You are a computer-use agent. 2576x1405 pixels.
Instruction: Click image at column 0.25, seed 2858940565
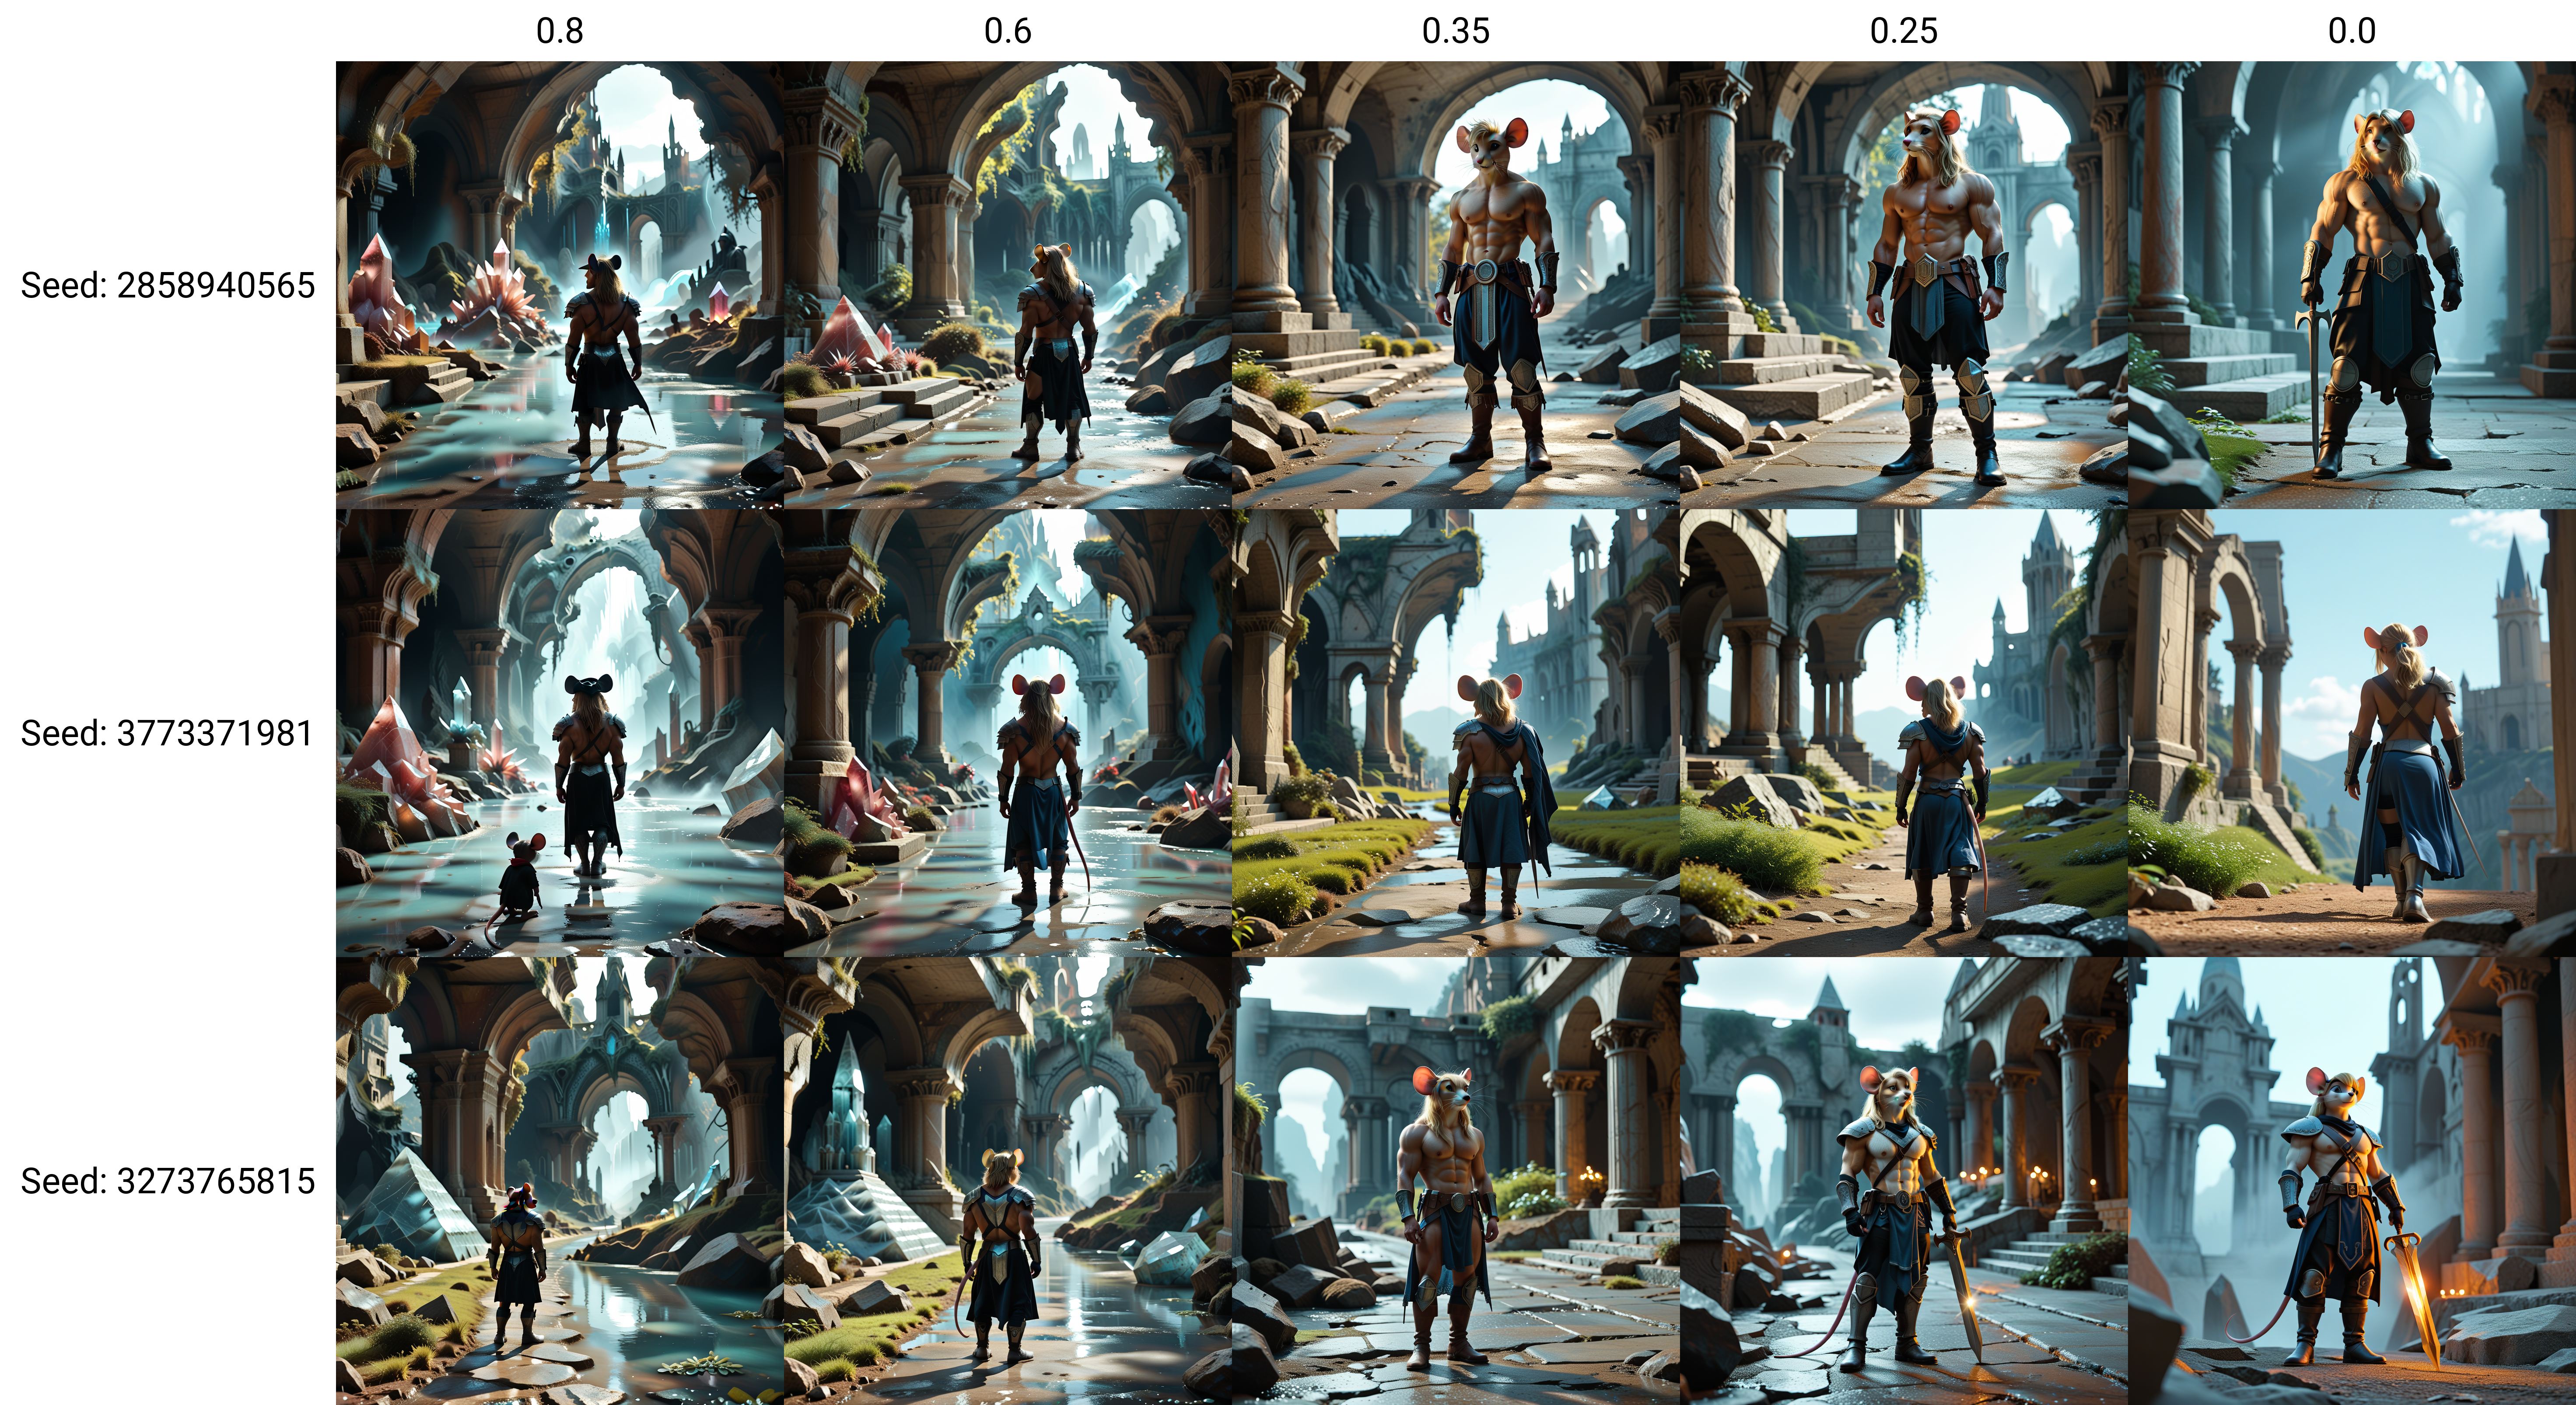[x=1904, y=285]
